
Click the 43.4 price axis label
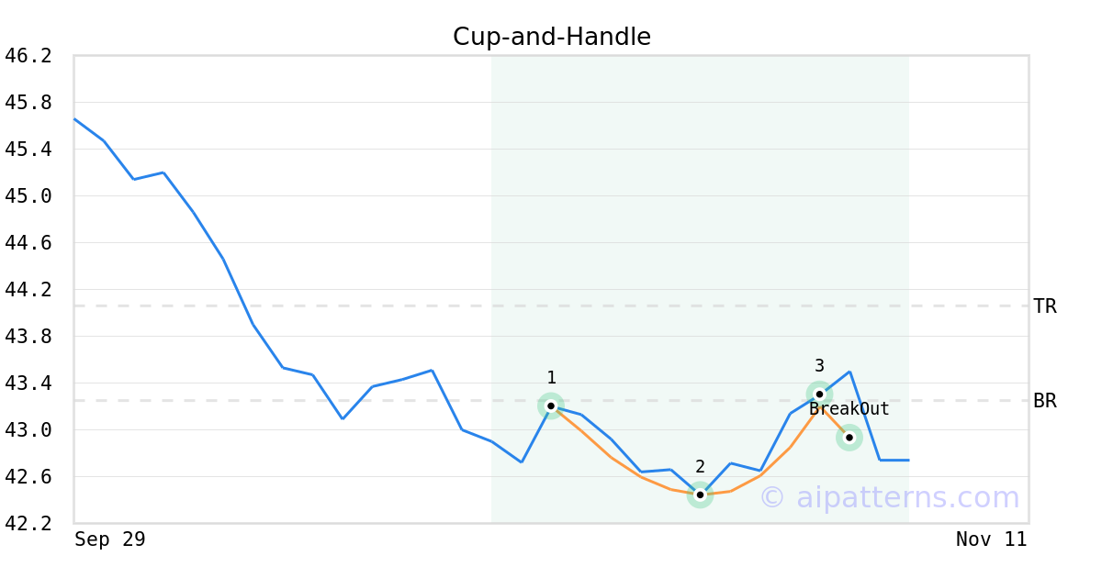(28, 383)
